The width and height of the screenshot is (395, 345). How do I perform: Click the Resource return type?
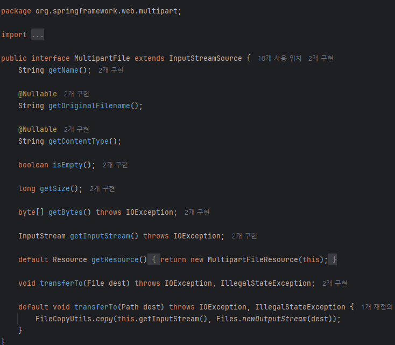pyautogui.click(x=70, y=260)
